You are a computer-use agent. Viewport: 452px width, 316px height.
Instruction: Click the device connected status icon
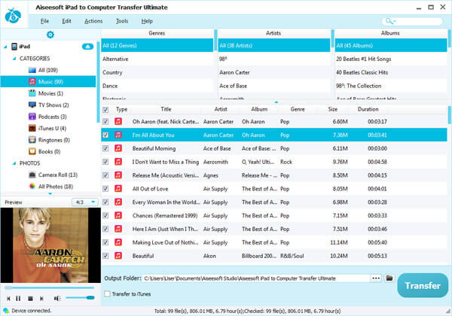coord(5,311)
